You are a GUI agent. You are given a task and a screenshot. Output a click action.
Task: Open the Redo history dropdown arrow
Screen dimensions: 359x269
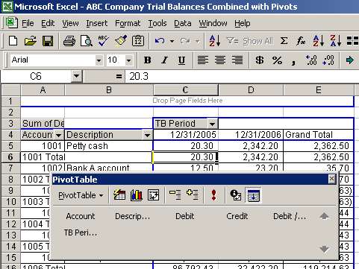coord(198,41)
